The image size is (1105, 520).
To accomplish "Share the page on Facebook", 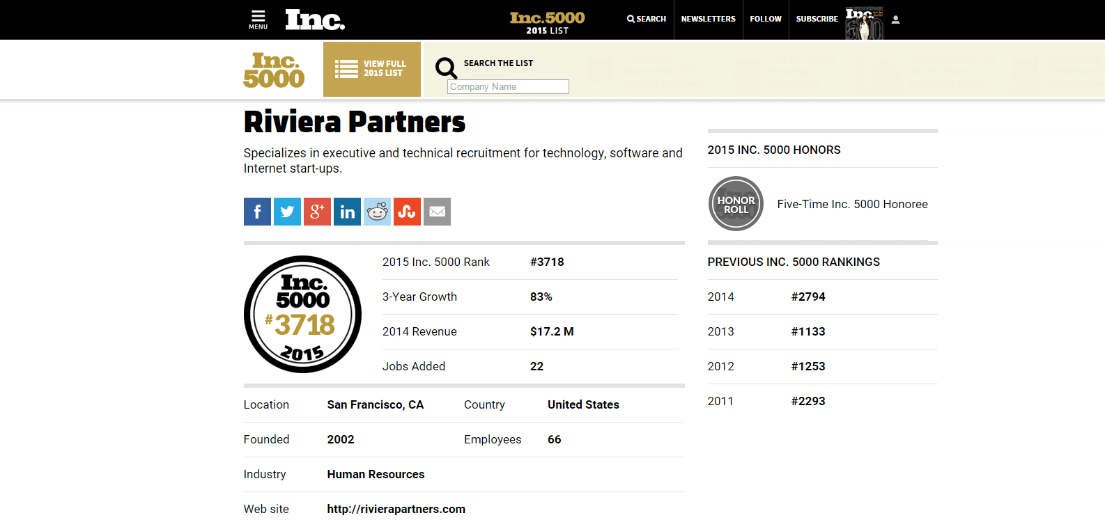I will (257, 212).
